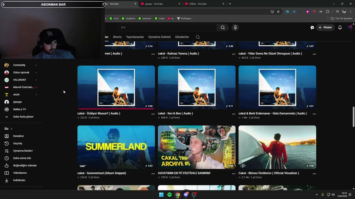
Task: Open a new browser tab
Action: click(230, 4)
